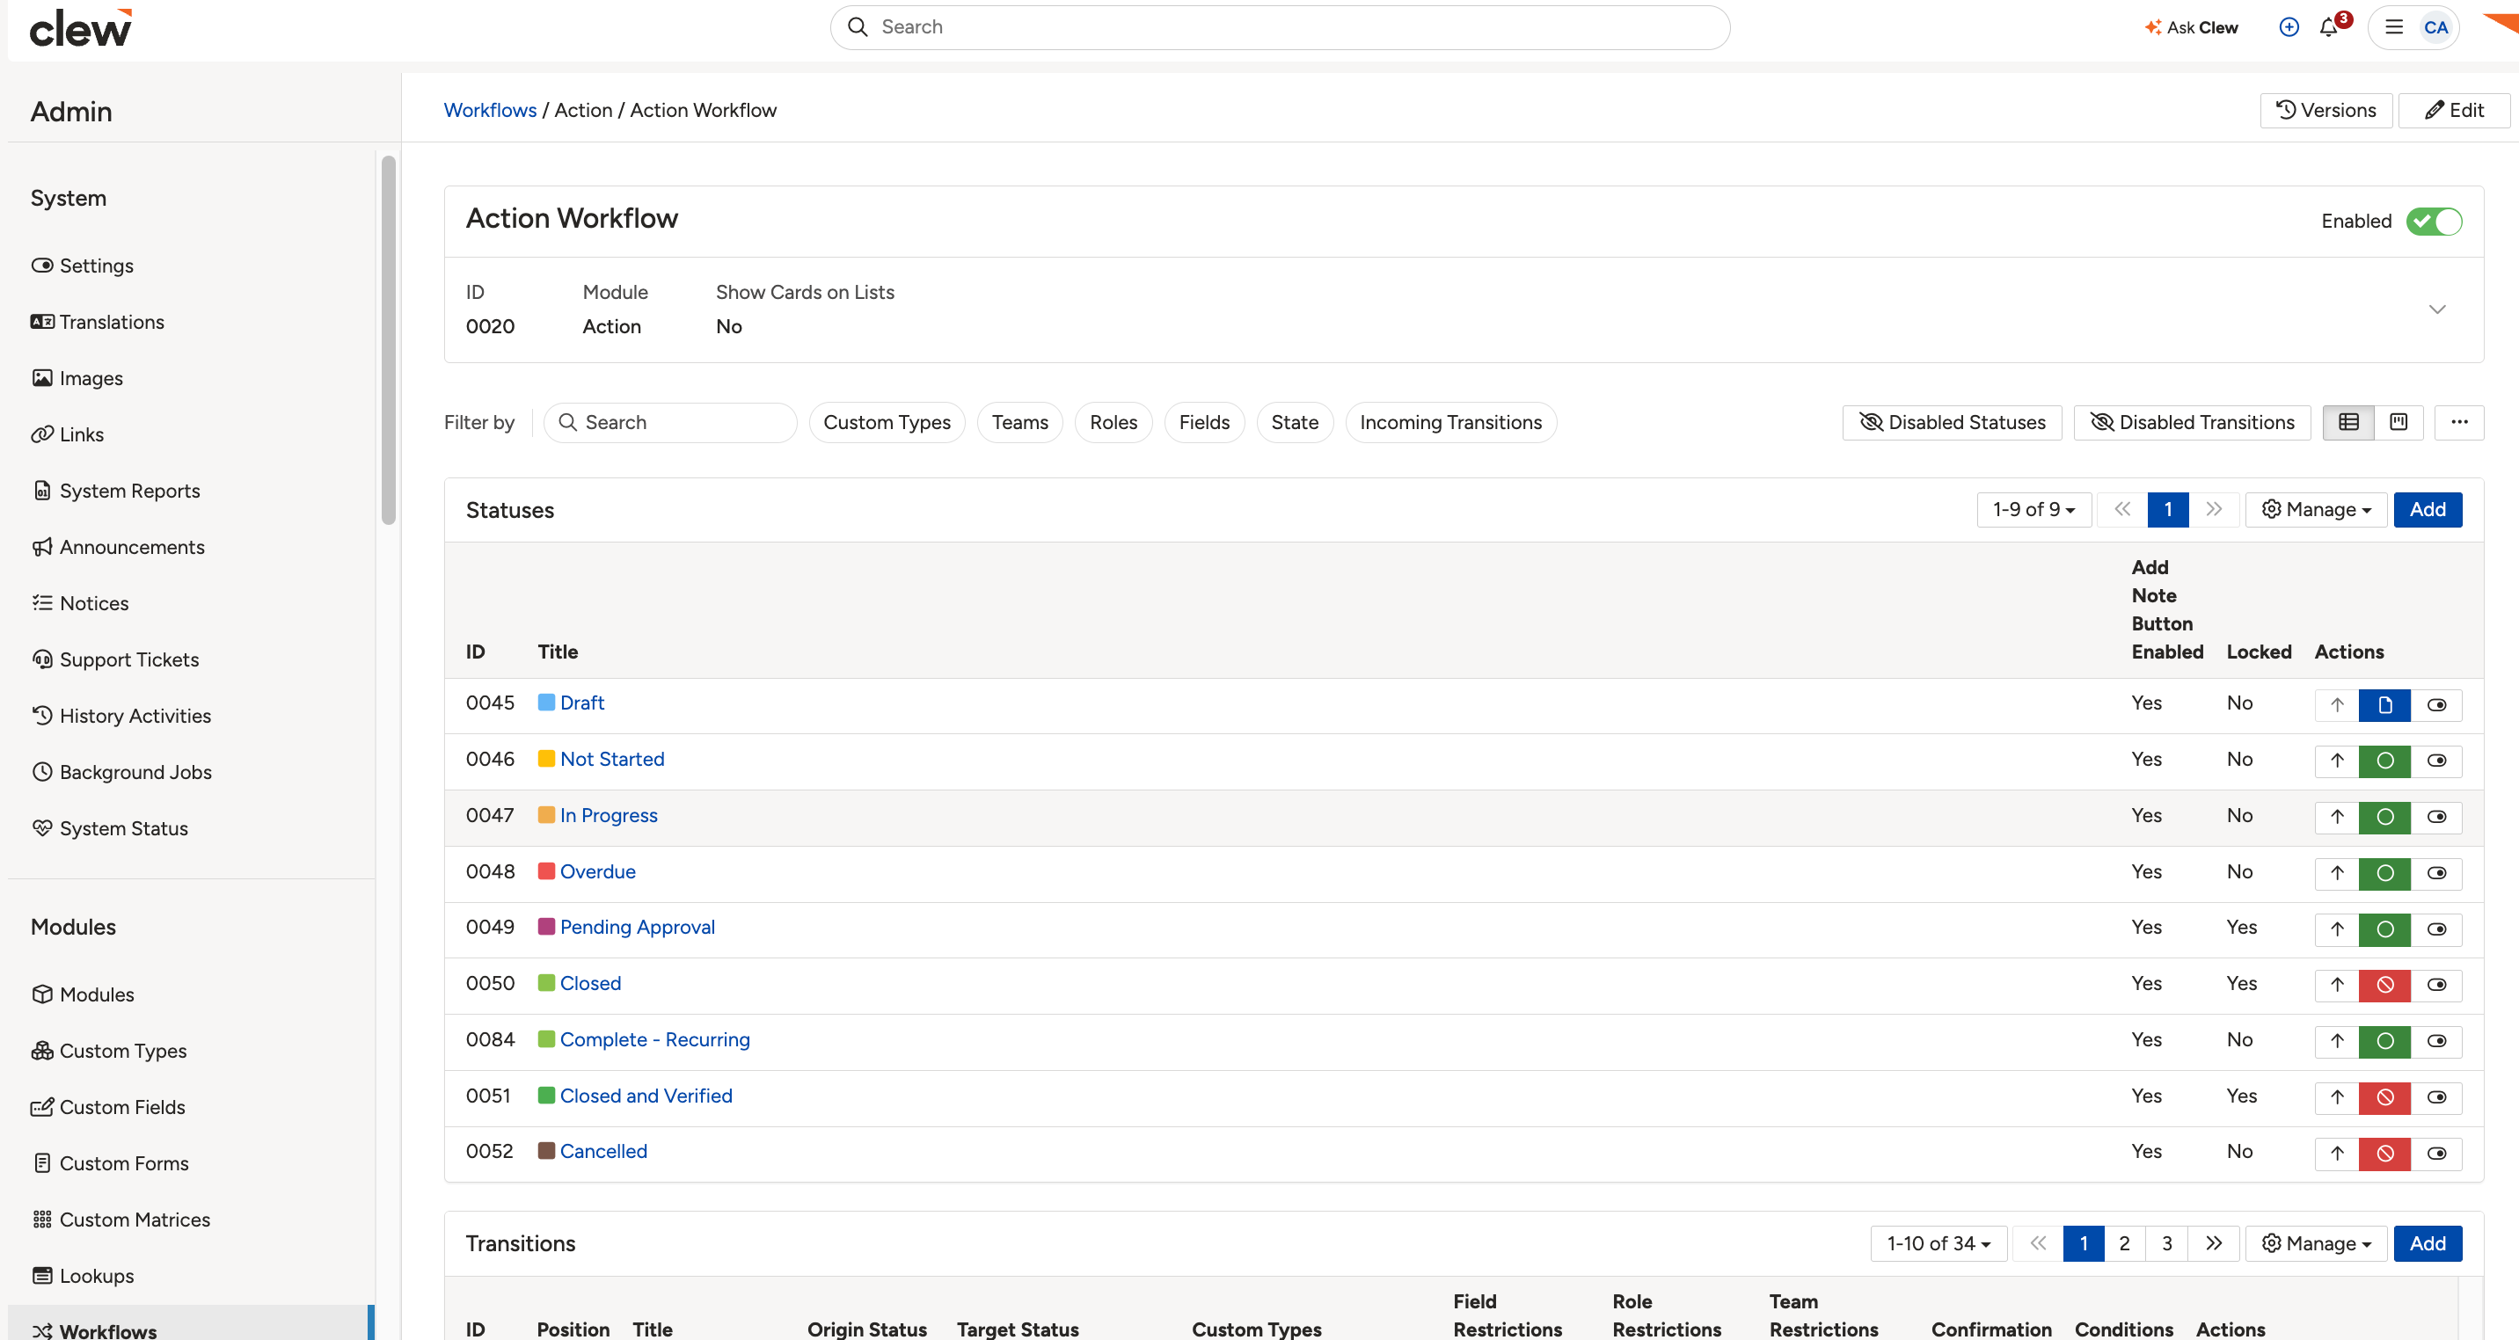Click the Ask Clew sparkle assistant
Image resolution: width=2519 pixels, height=1340 pixels.
(x=2190, y=27)
